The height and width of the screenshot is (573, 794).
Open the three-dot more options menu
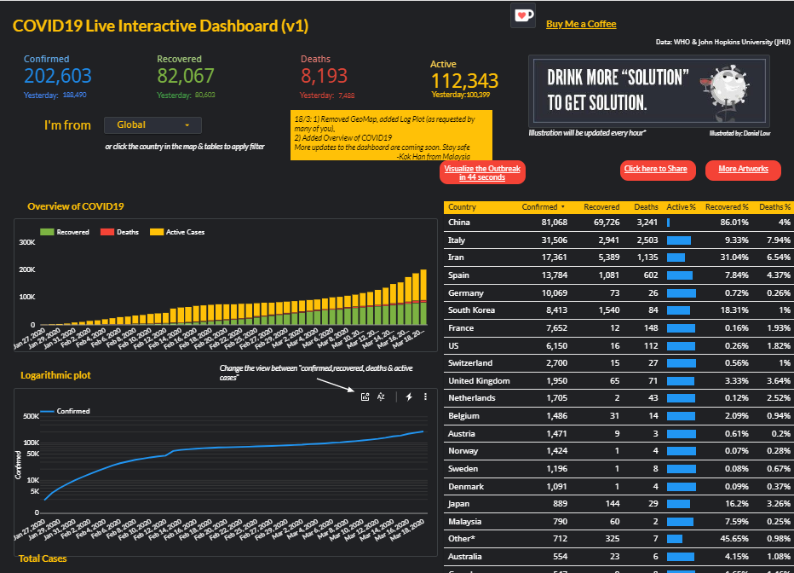(425, 396)
